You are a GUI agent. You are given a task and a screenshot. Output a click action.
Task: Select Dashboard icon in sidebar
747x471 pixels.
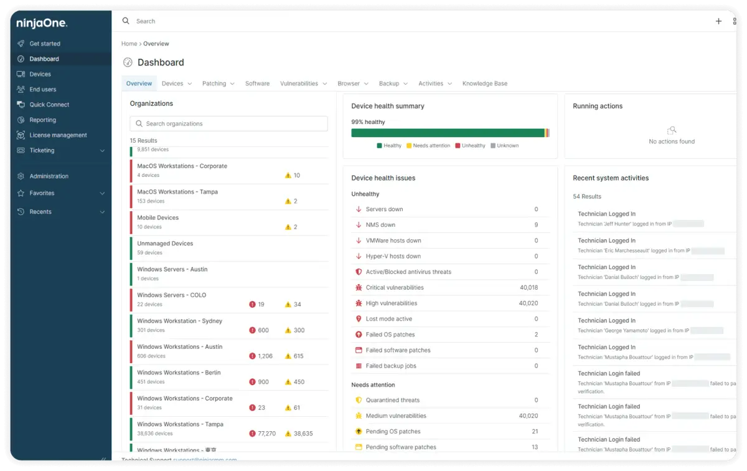coord(21,59)
